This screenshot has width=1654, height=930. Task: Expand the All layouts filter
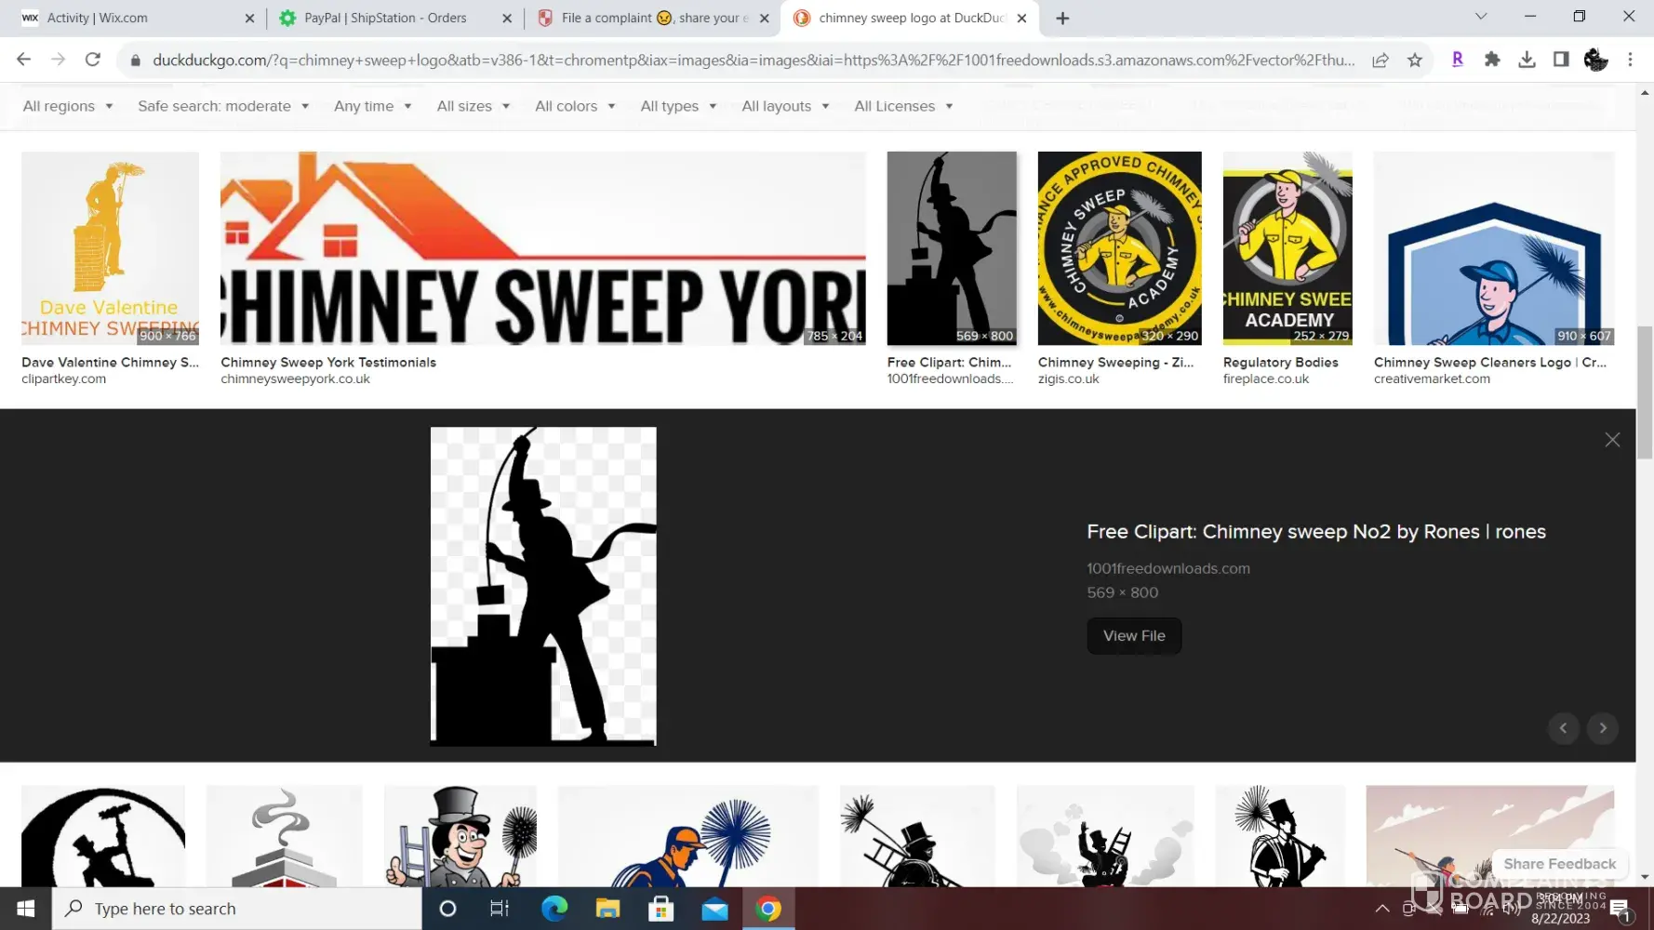pyautogui.click(x=785, y=106)
